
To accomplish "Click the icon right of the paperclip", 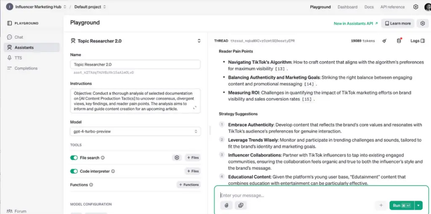I will 240,205.
